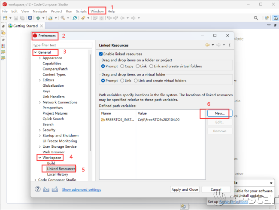Expand the Network Connections node
This screenshot has height=210, width=279.
40,102
